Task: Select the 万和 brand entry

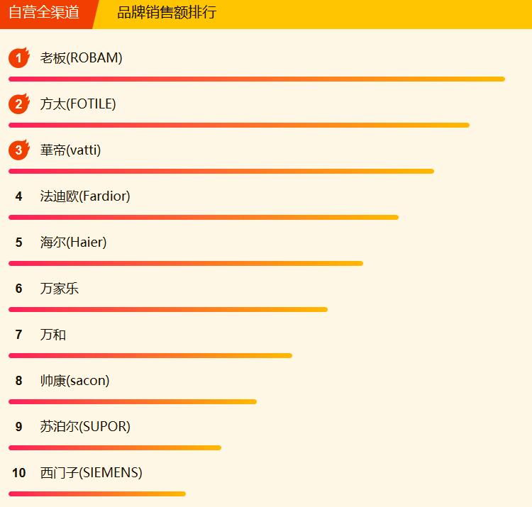Action: pos(53,335)
